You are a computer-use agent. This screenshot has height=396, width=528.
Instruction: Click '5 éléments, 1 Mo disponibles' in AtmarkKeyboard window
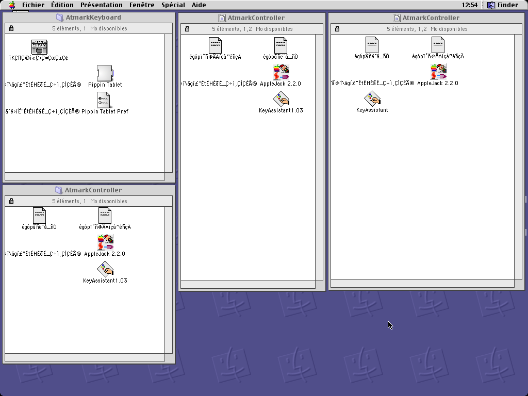[x=90, y=29]
